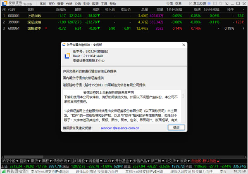The width and height of the screenshot is (248, 174).
Task: Expand the 开放基金 dropdown tab
Action: (x=123, y=161)
